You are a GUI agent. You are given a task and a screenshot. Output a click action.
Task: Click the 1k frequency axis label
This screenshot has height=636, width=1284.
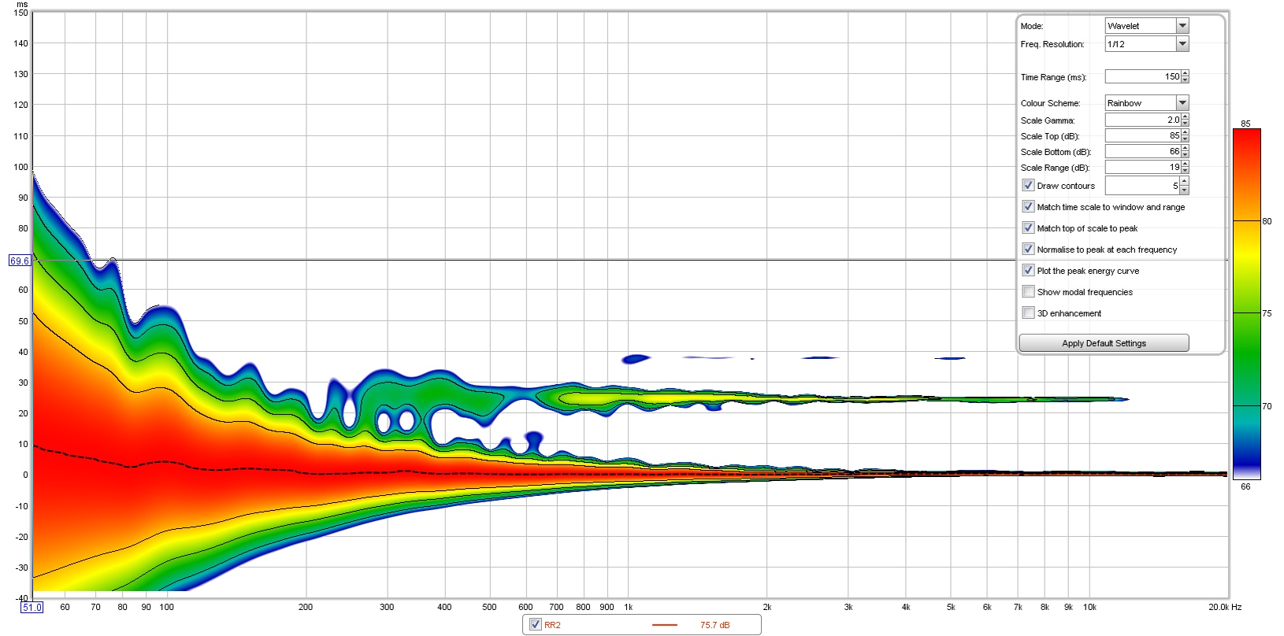point(629,607)
